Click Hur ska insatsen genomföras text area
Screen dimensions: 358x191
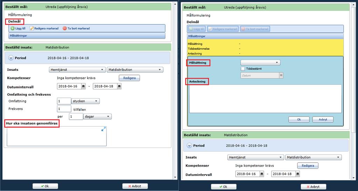click(x=57, y=136)
